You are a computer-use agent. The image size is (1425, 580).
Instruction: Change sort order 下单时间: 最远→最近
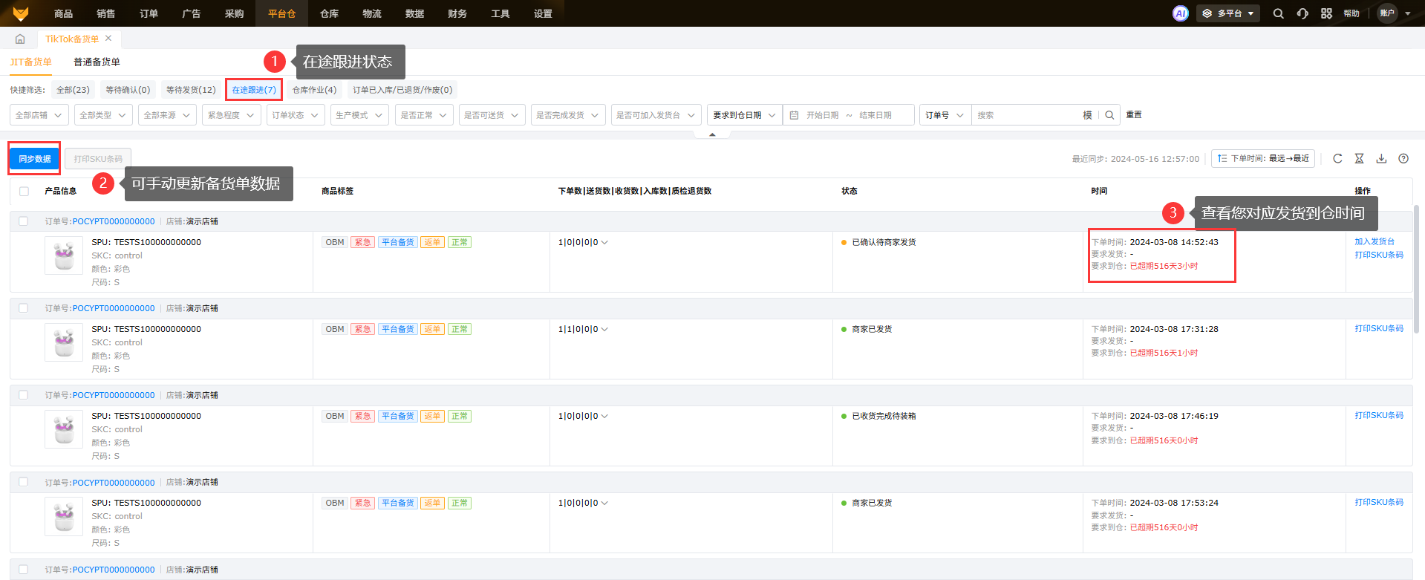pos(1263,158)
